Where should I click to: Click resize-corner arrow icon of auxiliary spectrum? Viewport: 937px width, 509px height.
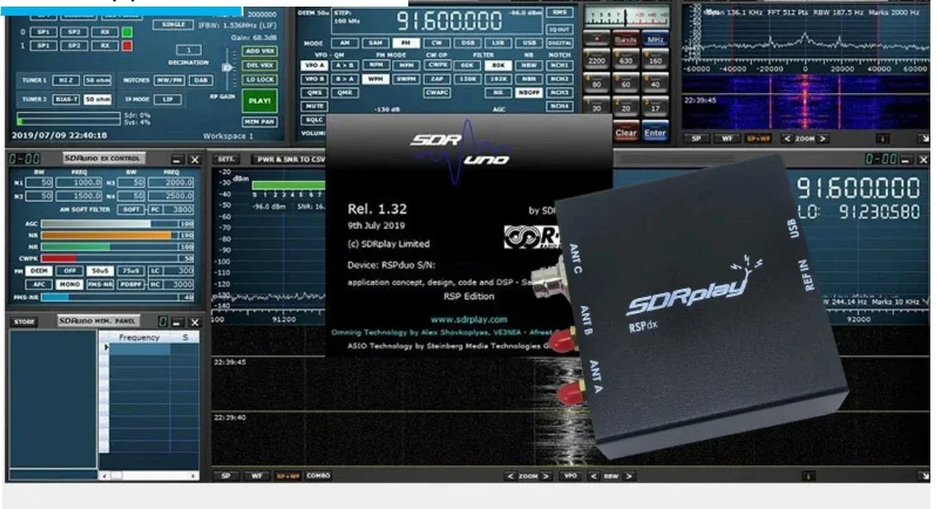(x=923, y=138)
